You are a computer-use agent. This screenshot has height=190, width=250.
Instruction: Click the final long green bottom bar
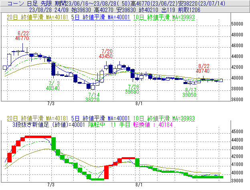click(208, 177)
